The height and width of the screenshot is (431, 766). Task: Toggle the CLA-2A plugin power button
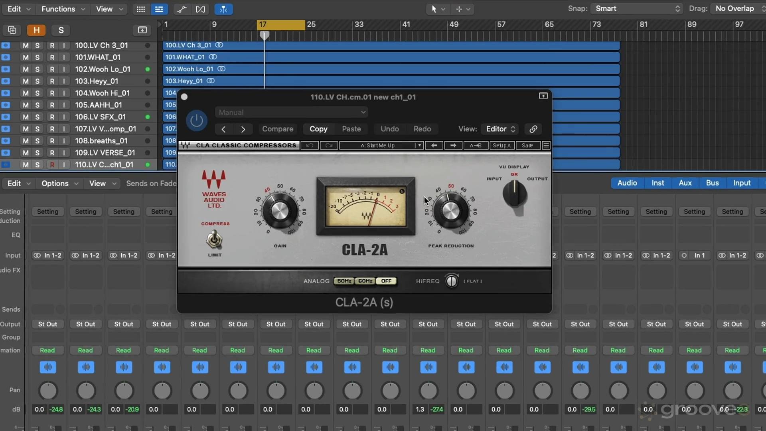tap(196, 121)
